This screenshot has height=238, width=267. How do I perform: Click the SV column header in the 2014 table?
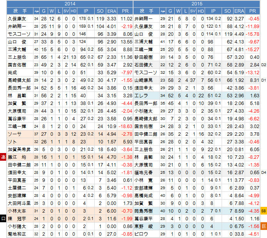point(66,11)
